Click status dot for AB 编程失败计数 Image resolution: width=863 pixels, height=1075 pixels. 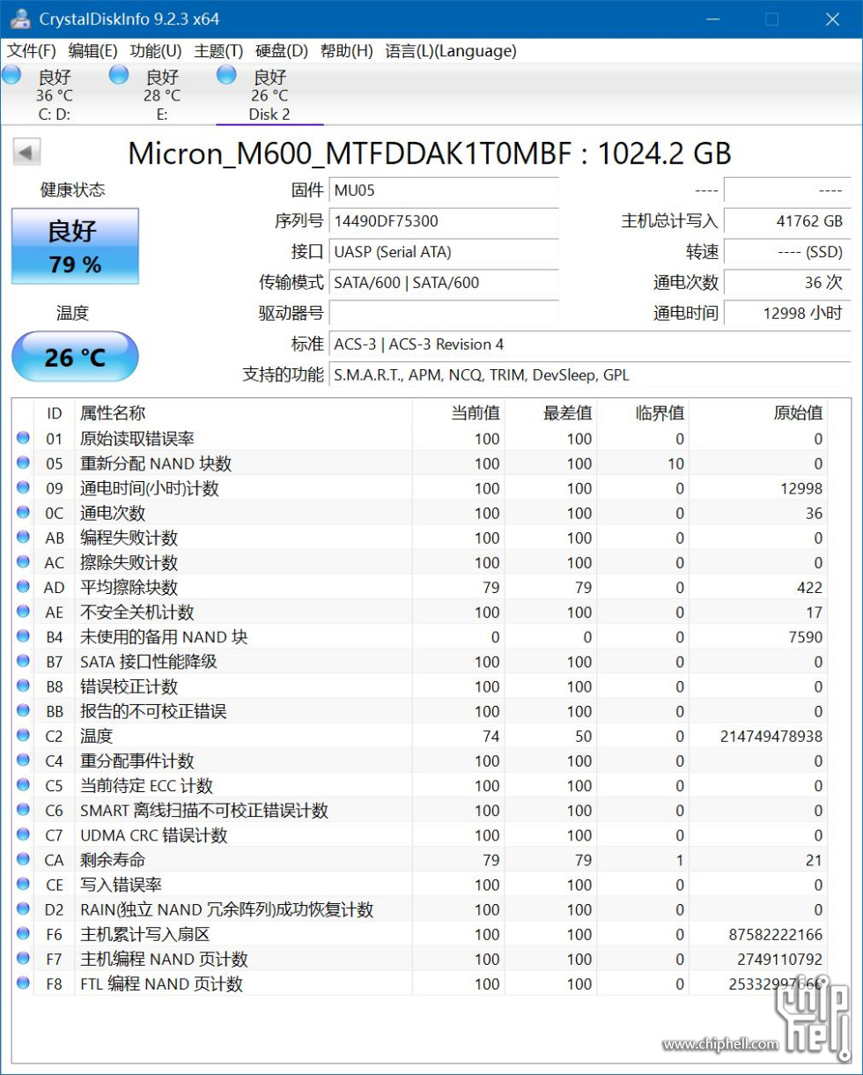(x=23, y=537)
